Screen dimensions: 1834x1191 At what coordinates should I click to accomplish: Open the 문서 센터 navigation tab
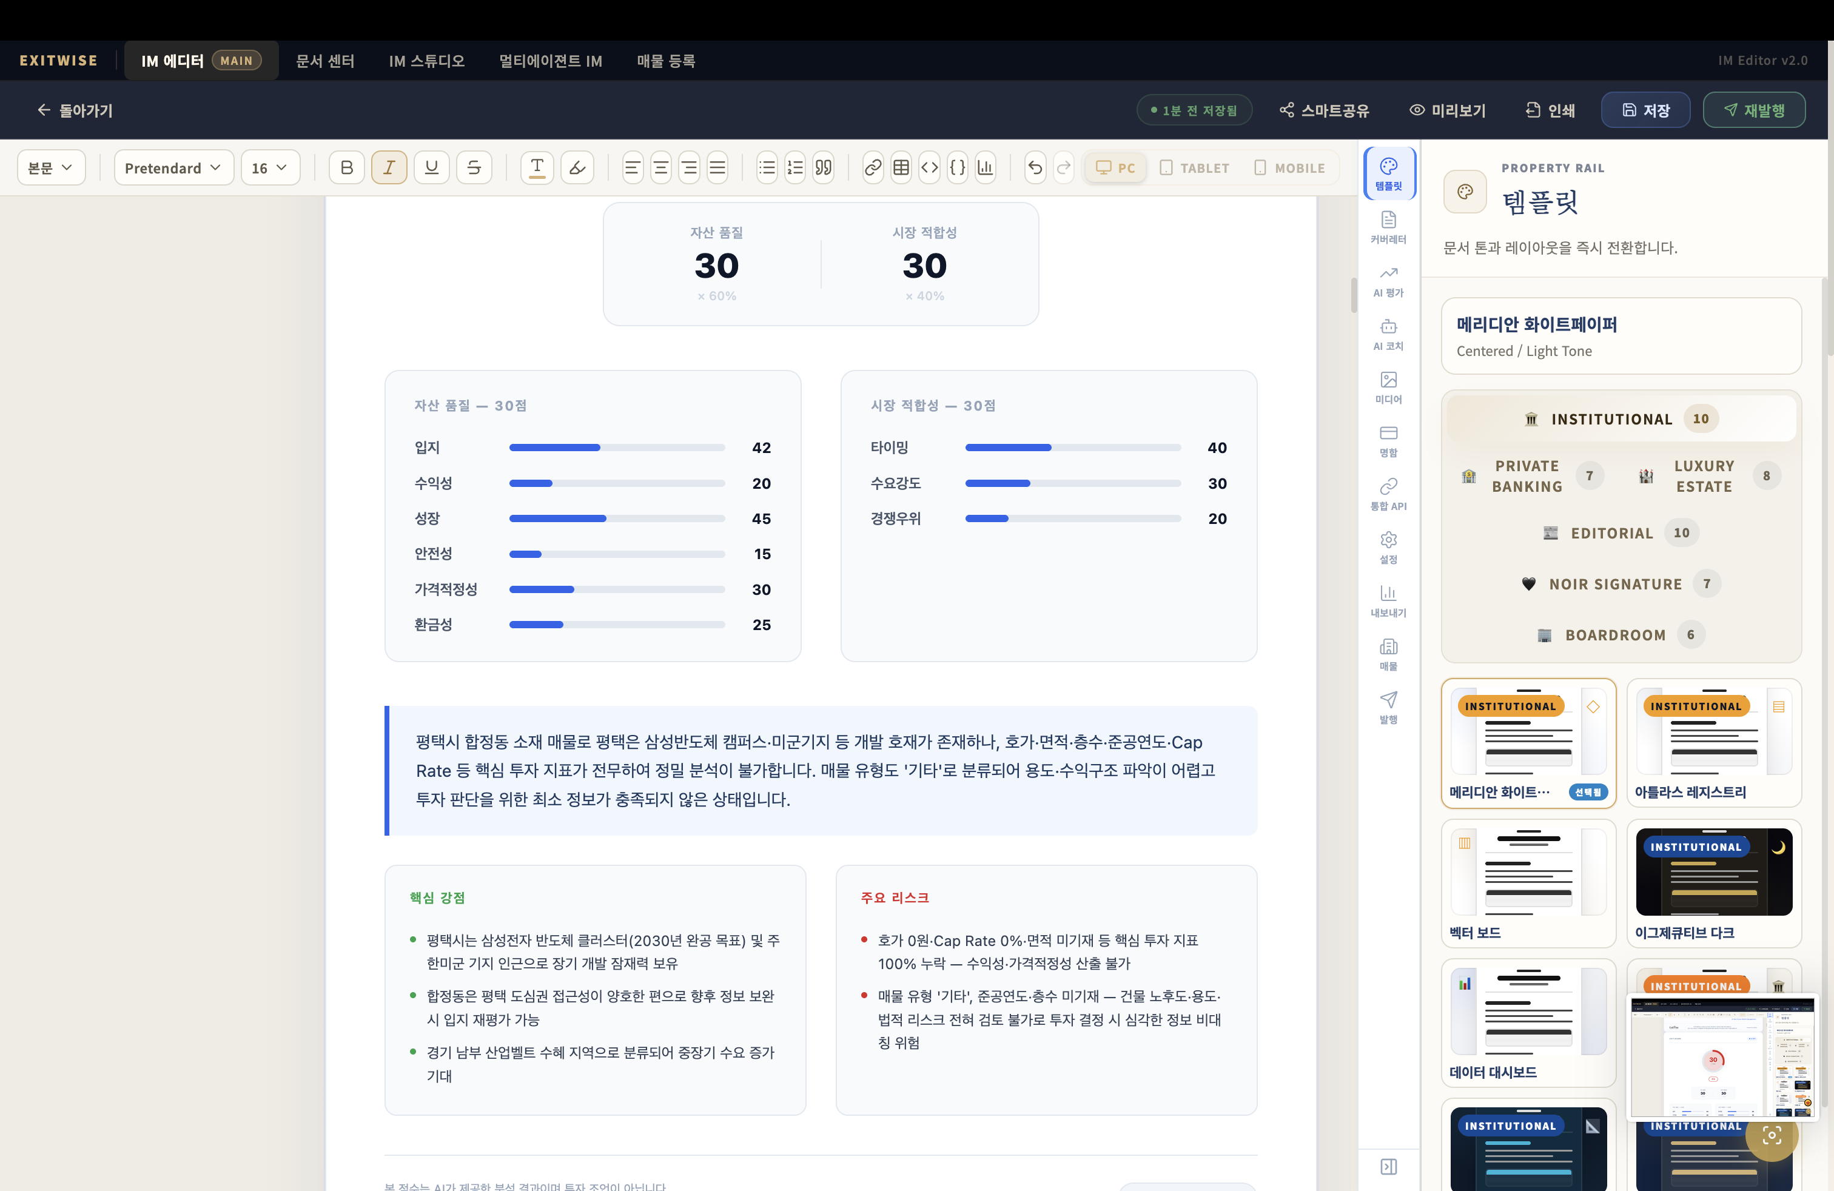(325, 61)
